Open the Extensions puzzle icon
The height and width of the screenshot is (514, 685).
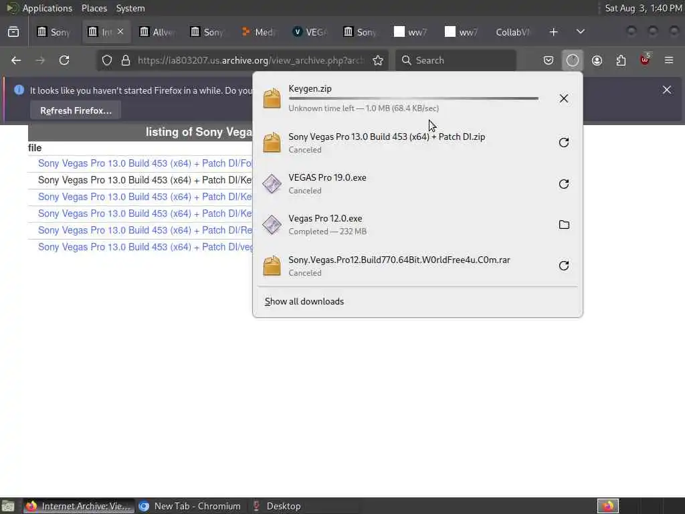(621, 60)
